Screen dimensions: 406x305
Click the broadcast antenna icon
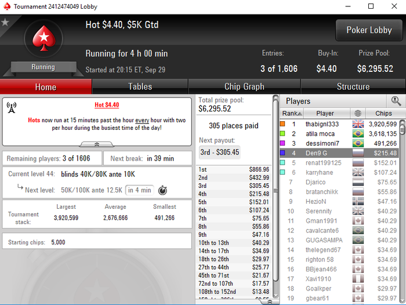[12, 107]
